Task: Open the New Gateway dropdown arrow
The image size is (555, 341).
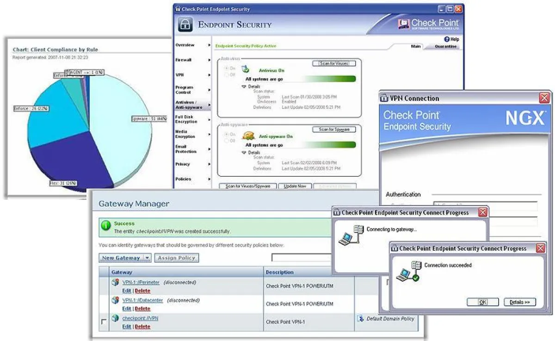Action: (147, 258)
